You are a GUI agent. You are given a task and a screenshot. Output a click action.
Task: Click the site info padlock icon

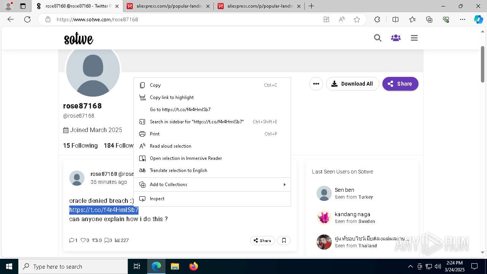[48, 19]
